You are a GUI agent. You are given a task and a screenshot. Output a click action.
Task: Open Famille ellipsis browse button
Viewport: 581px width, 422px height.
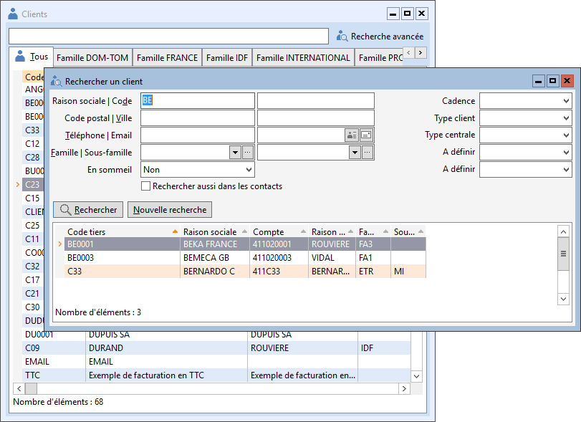[248, 153]
